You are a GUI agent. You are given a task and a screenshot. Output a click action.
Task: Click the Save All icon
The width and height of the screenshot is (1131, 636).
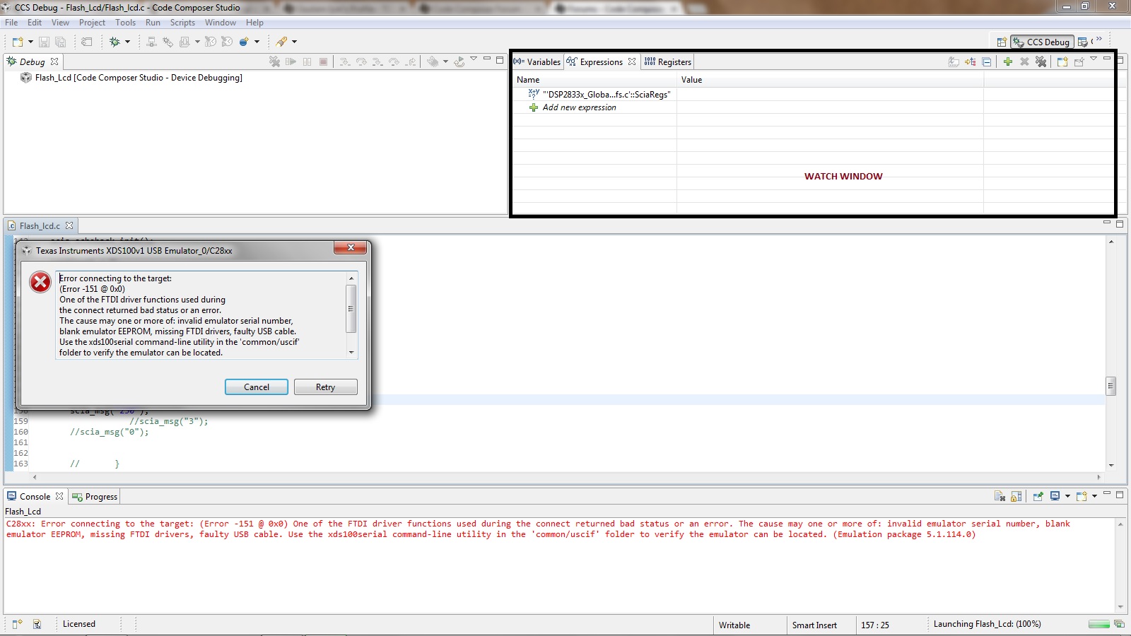61,42
